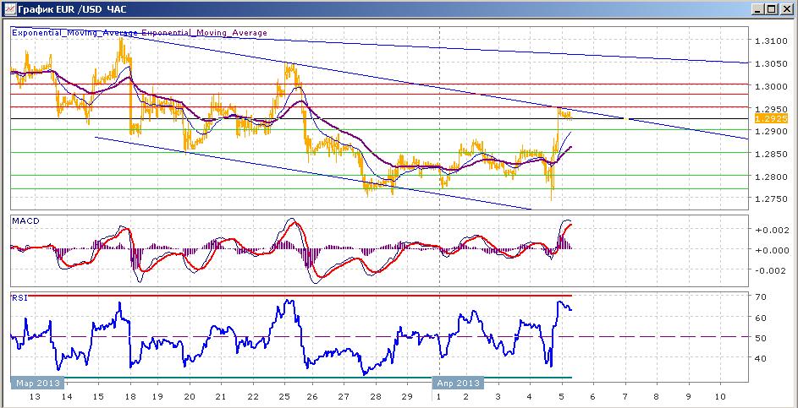Click the Апр 2013 month marker
The width and height of the screenshot is (798, 408).
(x=458, y=383)
